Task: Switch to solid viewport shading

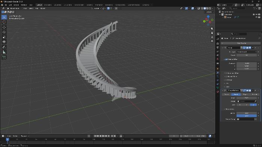Action: point(205,8)
